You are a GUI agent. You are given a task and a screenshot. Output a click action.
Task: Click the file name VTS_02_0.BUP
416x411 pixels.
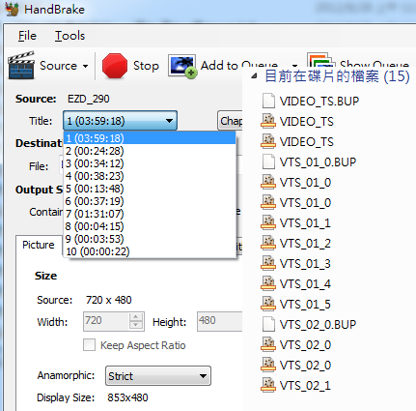[x=318, y=325]
